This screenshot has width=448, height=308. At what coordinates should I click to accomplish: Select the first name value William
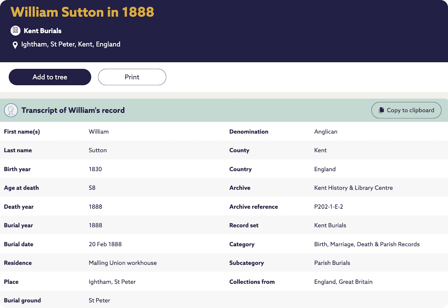[x=99, y=131]
